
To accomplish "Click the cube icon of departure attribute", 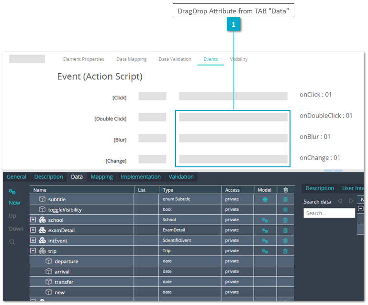I will pyautogui.click(x=49, y=261).
